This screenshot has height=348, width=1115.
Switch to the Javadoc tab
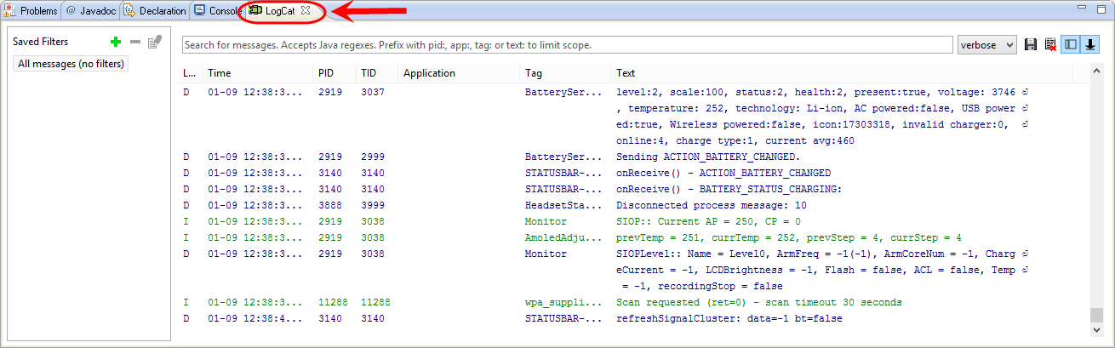pyautogui.click(x=91, y=11)
